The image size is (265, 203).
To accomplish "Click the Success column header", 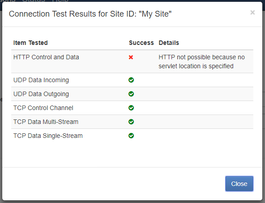I will (x=141, y=43).
